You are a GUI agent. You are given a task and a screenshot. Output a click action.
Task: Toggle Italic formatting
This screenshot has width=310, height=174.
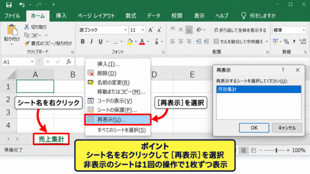(92, 42)
